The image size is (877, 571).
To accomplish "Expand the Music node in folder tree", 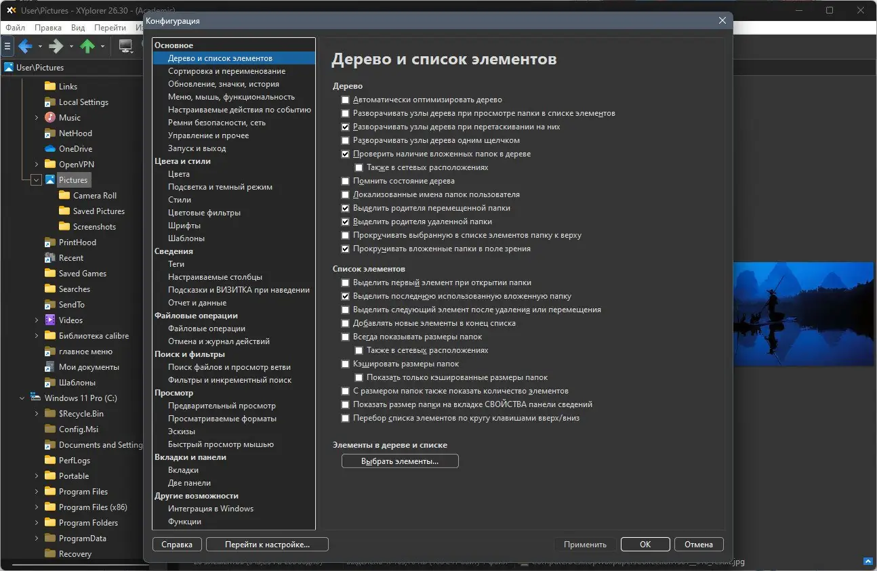I will 37,118.
